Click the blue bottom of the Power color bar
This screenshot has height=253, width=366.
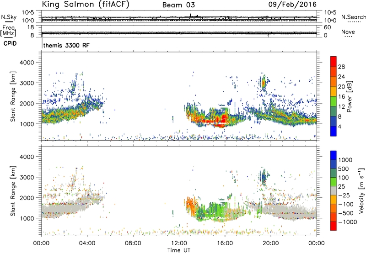[334, 131]
